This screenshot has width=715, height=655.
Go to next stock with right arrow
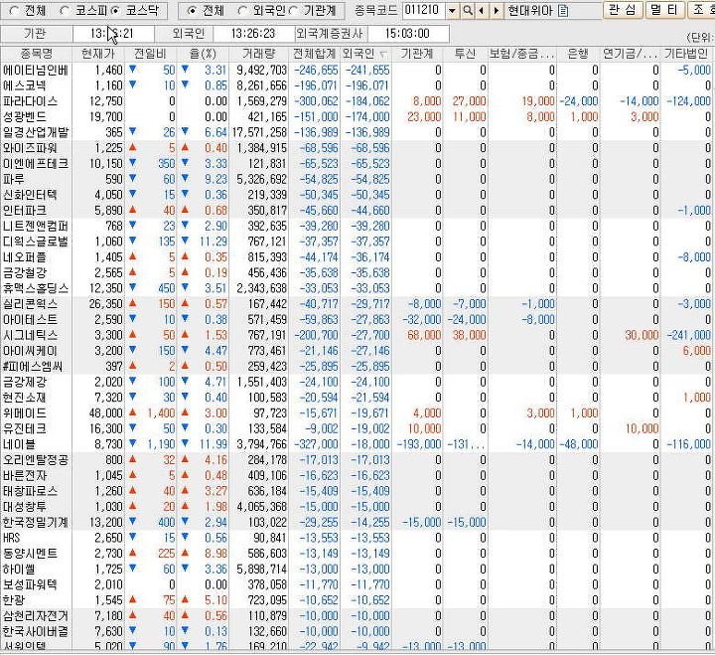(497, 11)
